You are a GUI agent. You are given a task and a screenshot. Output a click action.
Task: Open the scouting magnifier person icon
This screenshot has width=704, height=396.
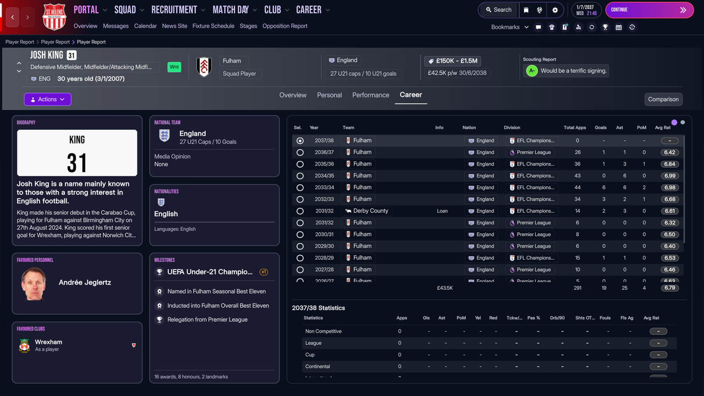(x=579, y=27)
